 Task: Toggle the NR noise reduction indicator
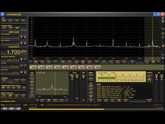156,77
